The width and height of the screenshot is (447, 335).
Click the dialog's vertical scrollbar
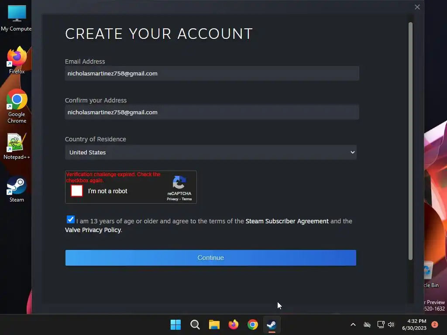pyautogui.click(x=410, y=141)
